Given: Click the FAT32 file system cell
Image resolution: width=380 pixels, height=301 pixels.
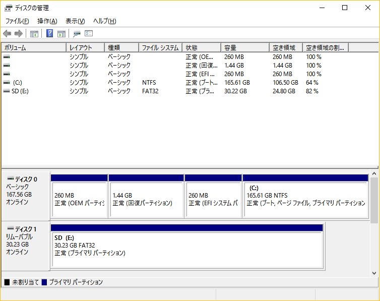Looking at the screenshot, I should click(x=150, y=91).
